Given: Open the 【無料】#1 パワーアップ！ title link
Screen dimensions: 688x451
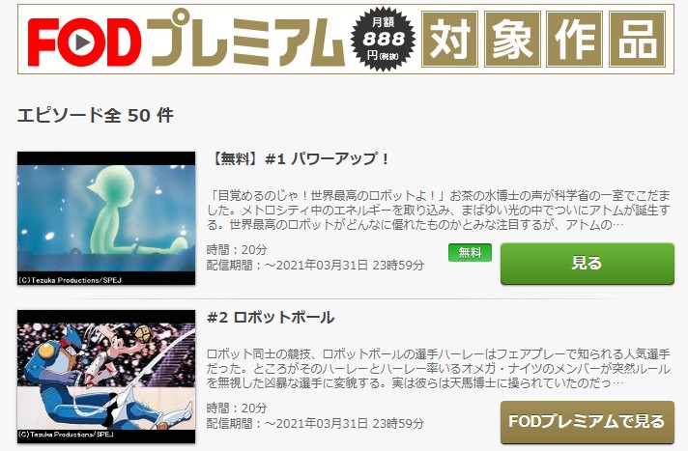Looking at the screenshot, I should tap(299, 158).
